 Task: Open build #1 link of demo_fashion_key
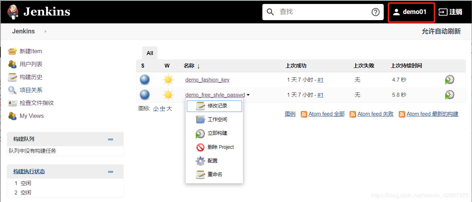pos(321,80)
